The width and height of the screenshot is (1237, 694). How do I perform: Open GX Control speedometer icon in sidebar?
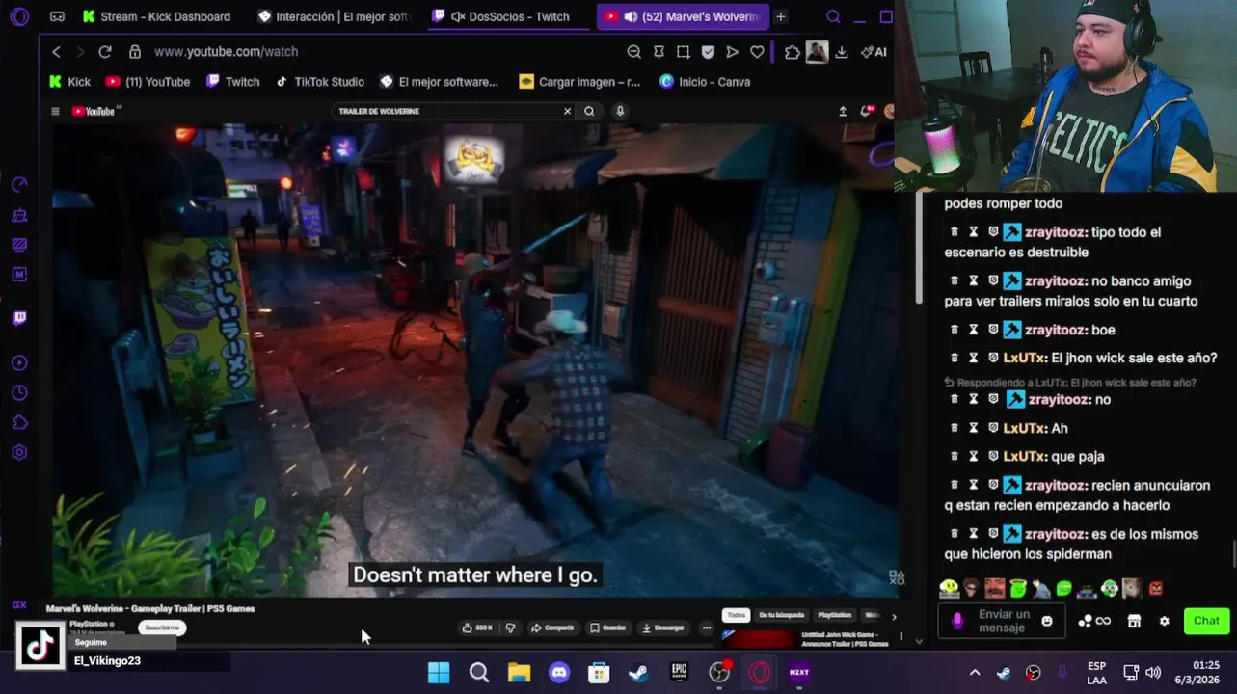tap(19, 185)
